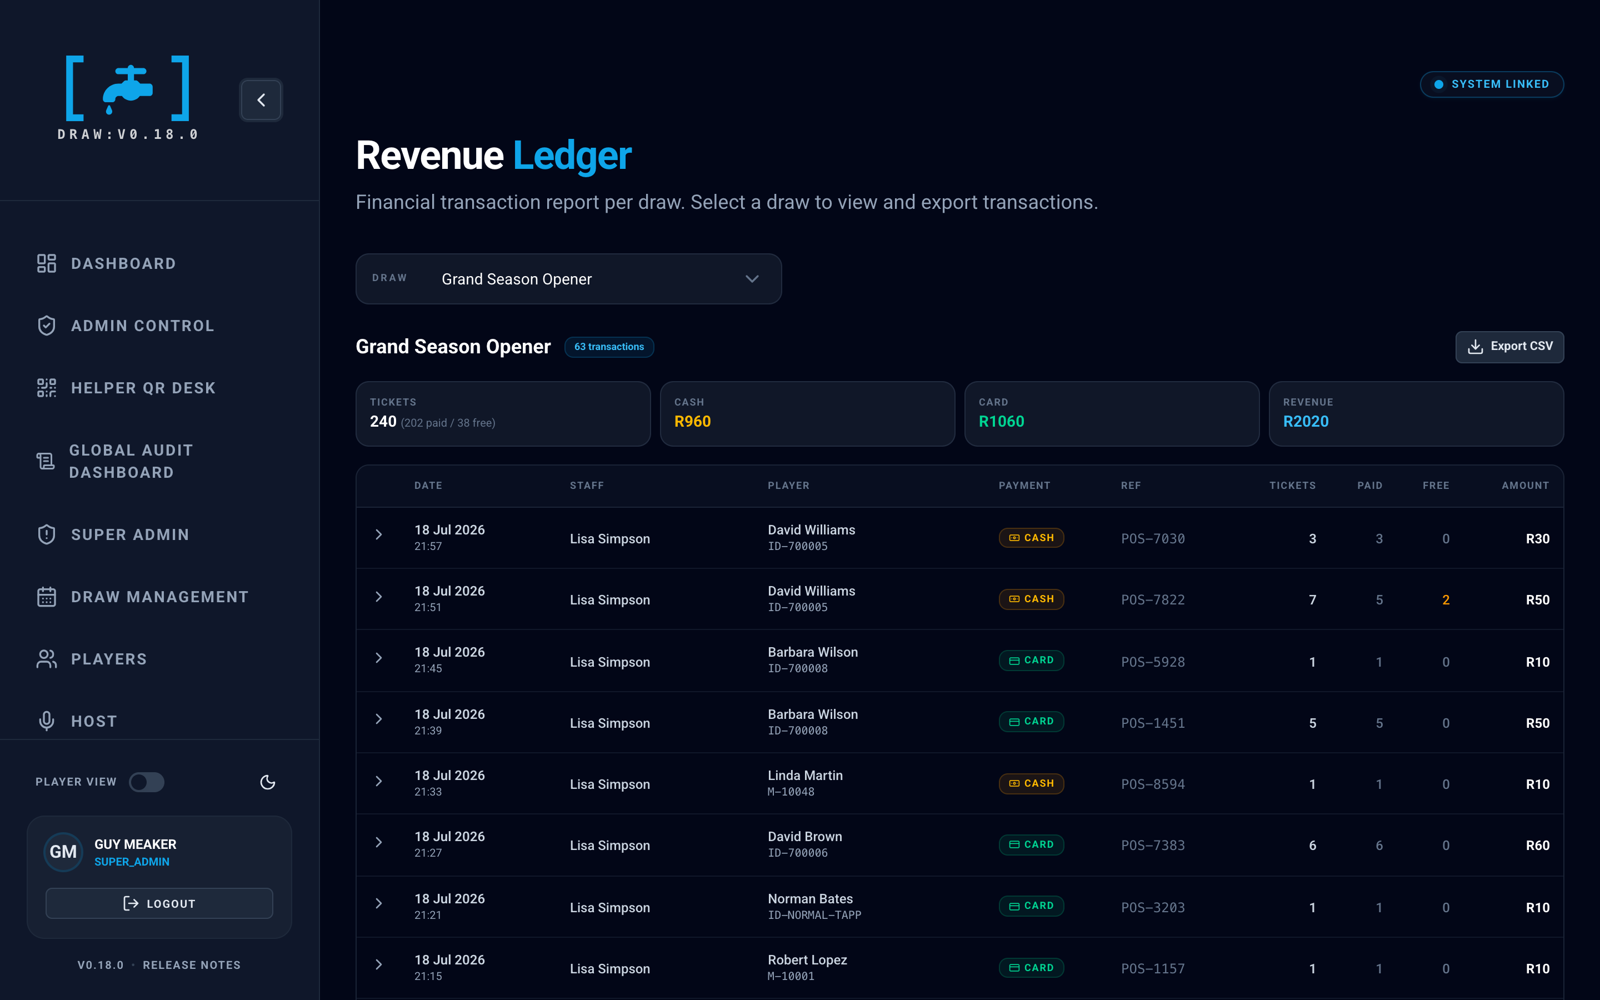
Task: Open the Draw selection dropdown
Action: point(568,279)
